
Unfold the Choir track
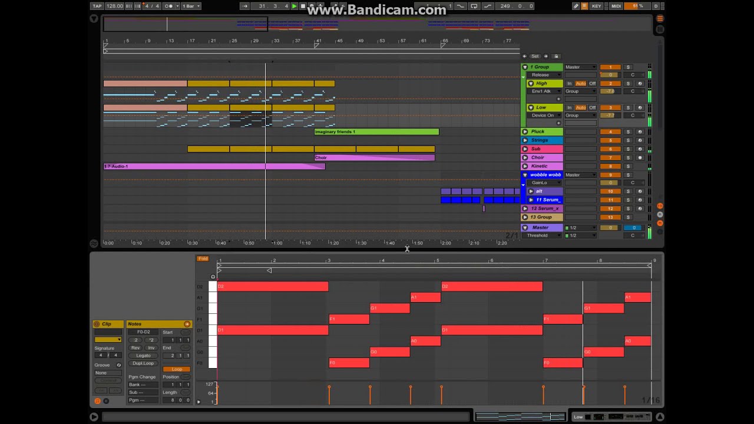coord(525,157)
